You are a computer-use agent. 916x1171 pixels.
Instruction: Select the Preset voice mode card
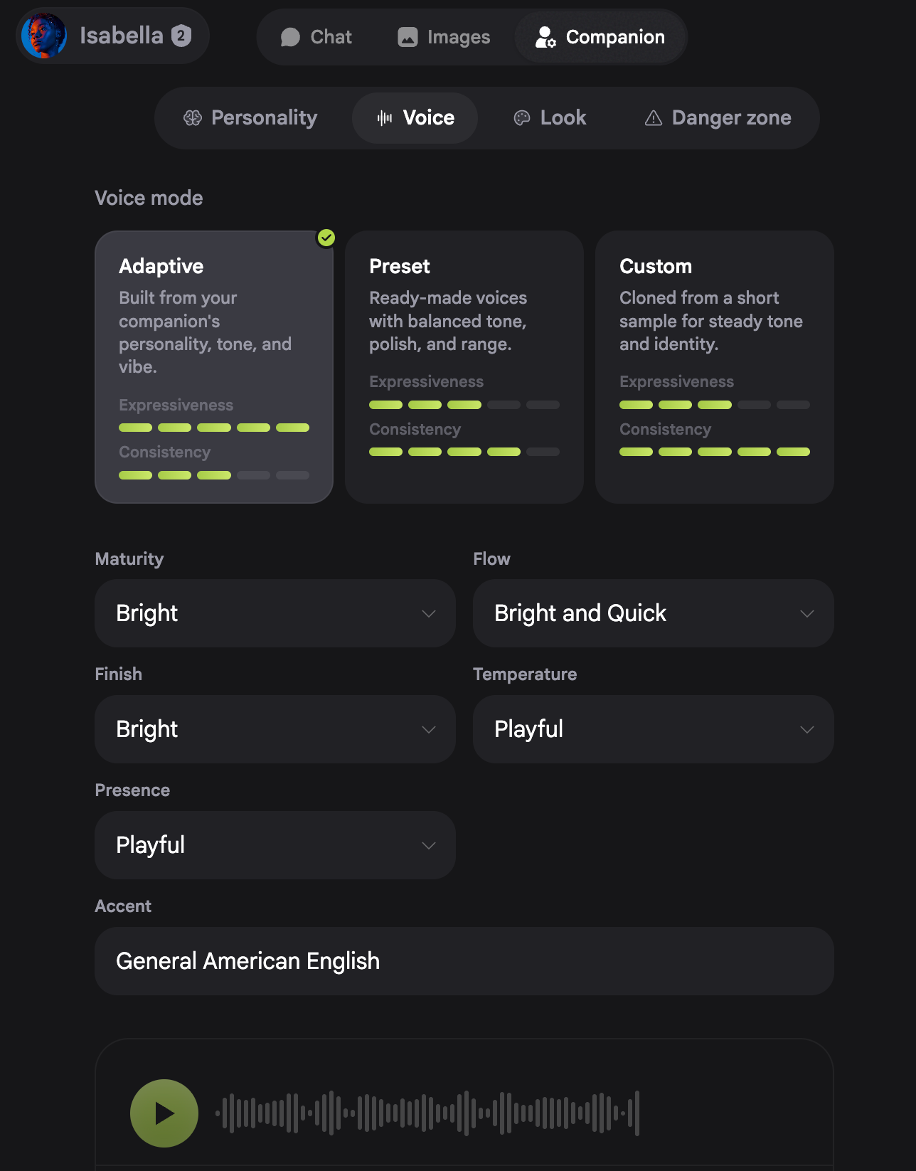(464, 367)
